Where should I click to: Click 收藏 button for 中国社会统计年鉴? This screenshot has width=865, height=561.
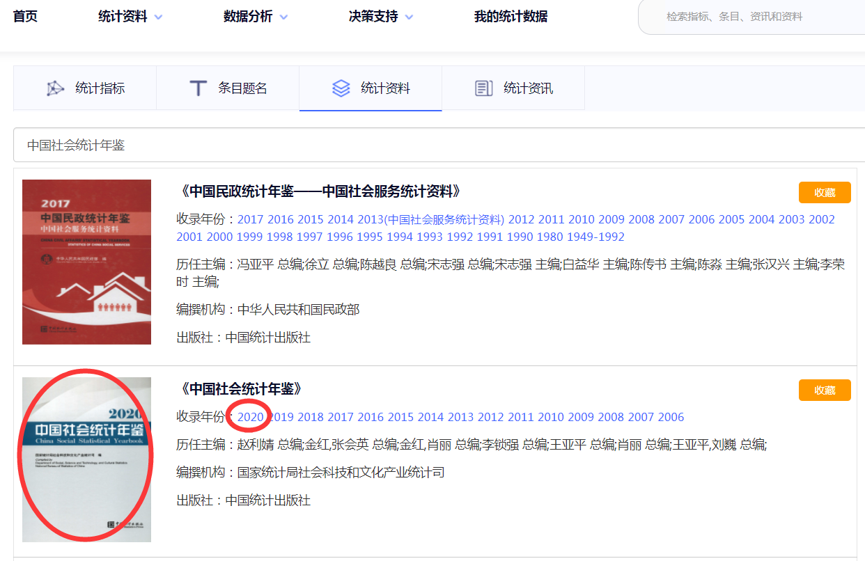pyautogui.click(x=825, y=390)
